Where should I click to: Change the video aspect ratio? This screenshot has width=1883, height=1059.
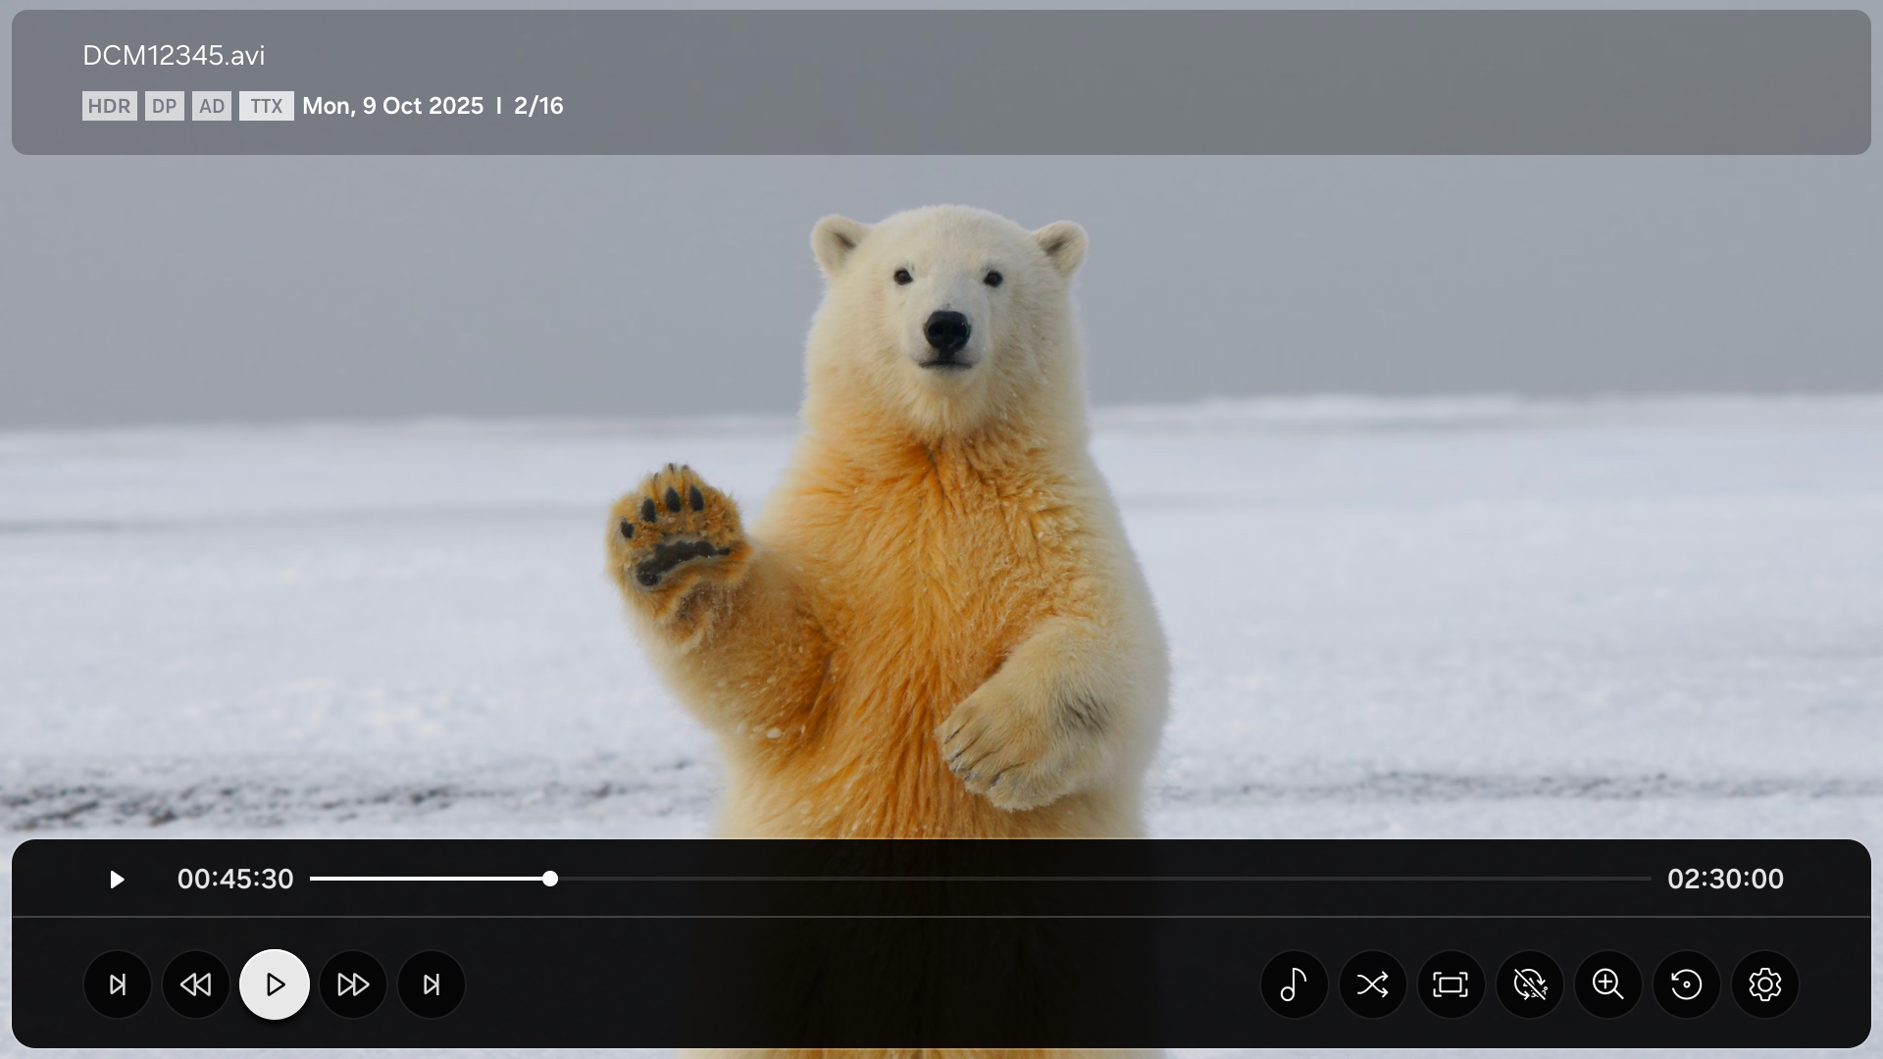point(1451,984)
